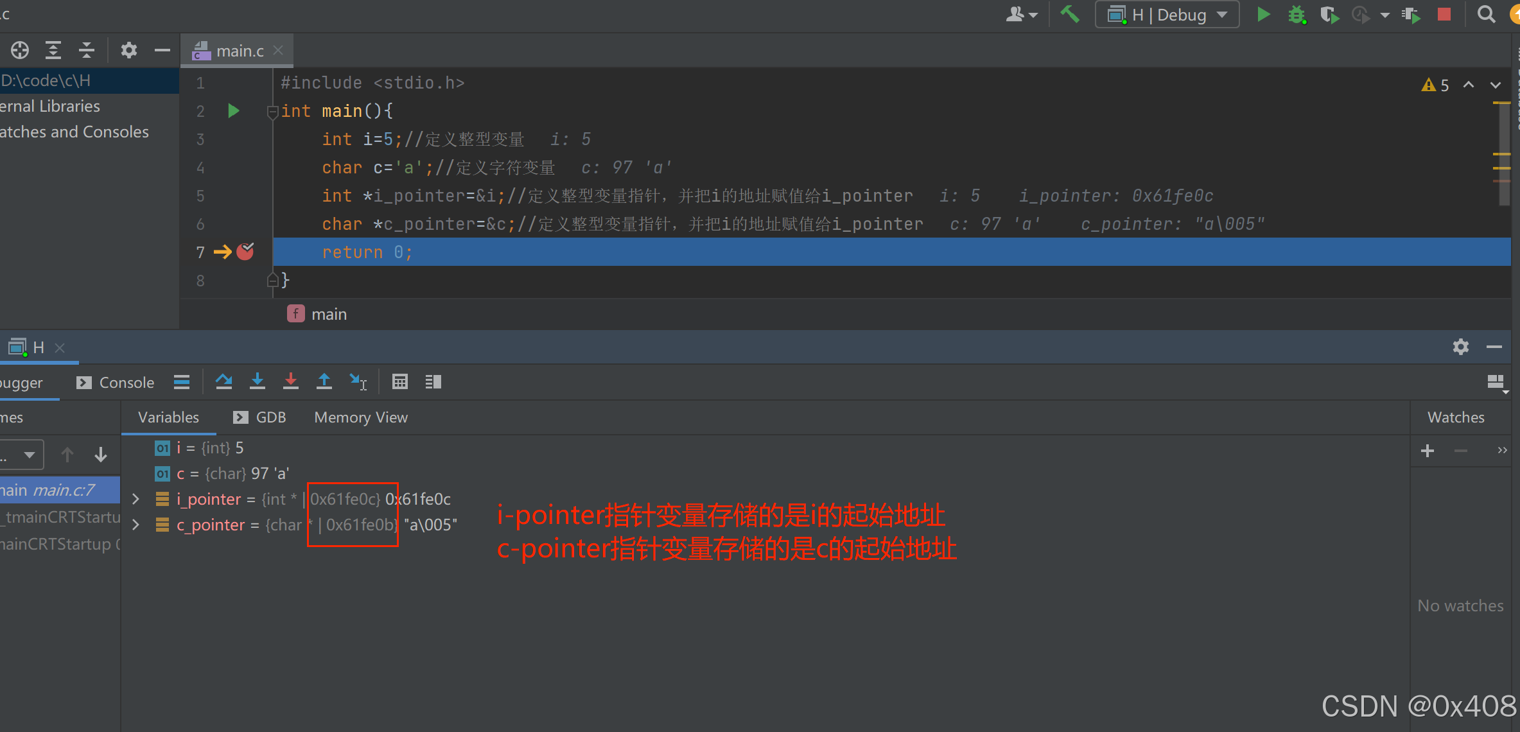Expand the c_pointer variable node
This screenshot has height=732, width=1520.
point(135,525)
